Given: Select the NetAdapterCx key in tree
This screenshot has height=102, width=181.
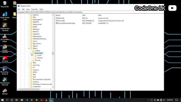Looking at the screenshot, I should (x=38, y=20).
